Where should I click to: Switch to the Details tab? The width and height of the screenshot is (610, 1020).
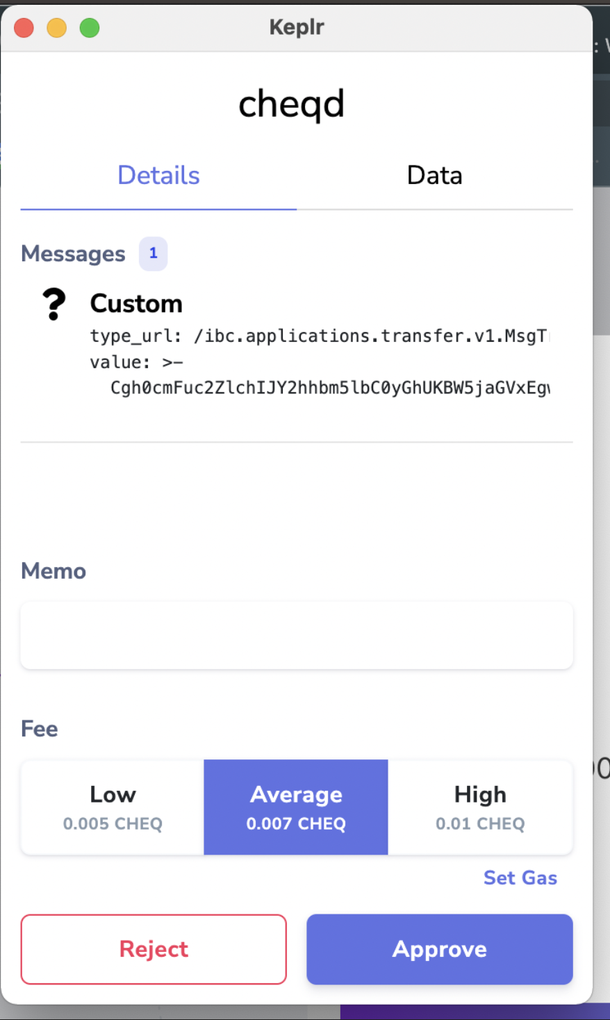point(158,176)
